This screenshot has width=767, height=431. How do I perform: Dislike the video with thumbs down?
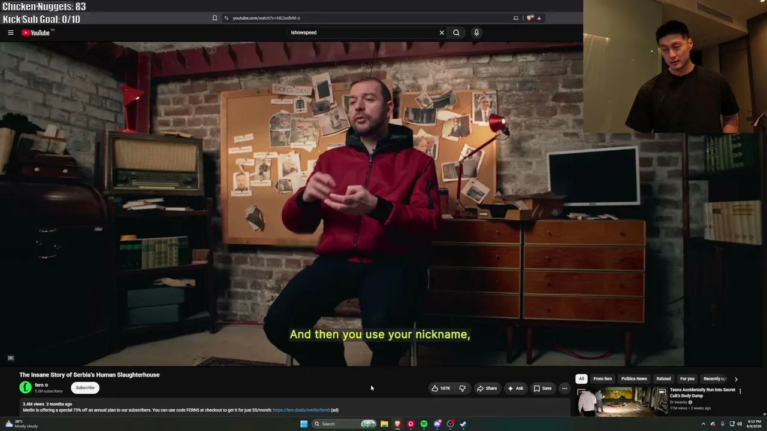point(462,388)
